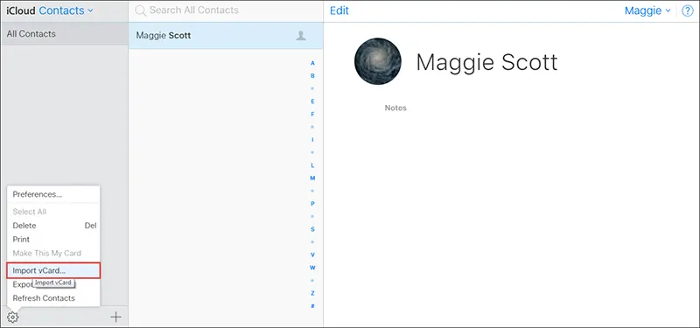Jump to letter L in index

coord(312,165)
